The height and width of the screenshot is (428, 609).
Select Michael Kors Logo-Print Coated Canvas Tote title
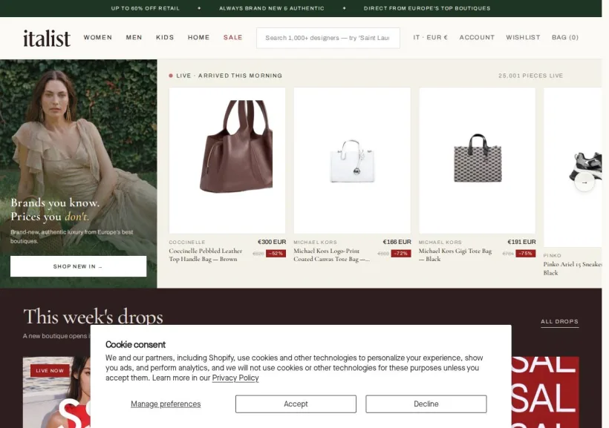click(x=331, y=255)
